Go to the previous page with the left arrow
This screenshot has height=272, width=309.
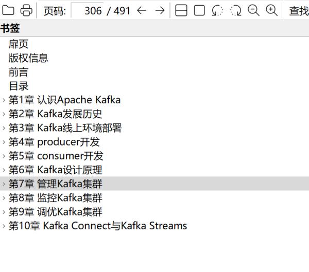pos(142,10)
